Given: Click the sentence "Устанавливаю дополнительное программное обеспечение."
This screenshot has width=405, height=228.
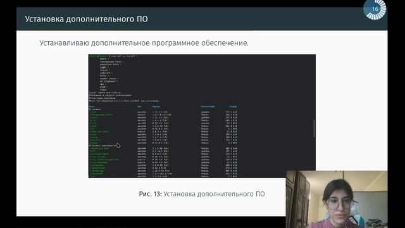Looking at the screenshot, I should [x=144, y=43].
